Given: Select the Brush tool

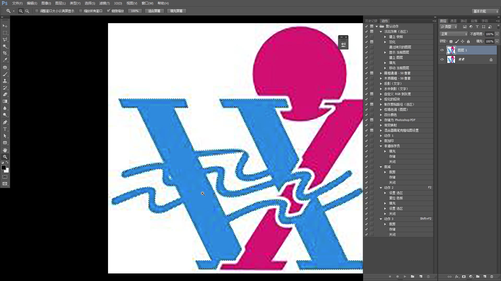Looking at the screenshot, I should click(x=5, y=74).
